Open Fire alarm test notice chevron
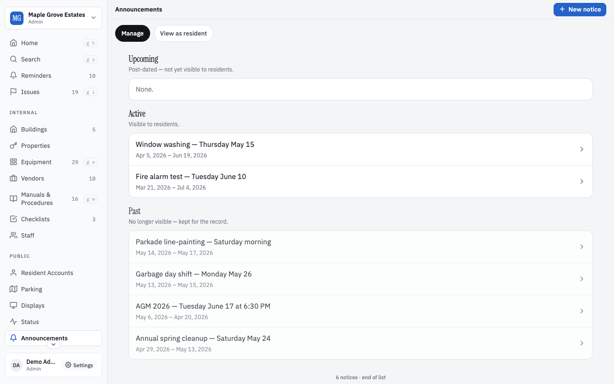Image resolution: width=614 pixels, height=384 pixels. click(x=581, y=181)
